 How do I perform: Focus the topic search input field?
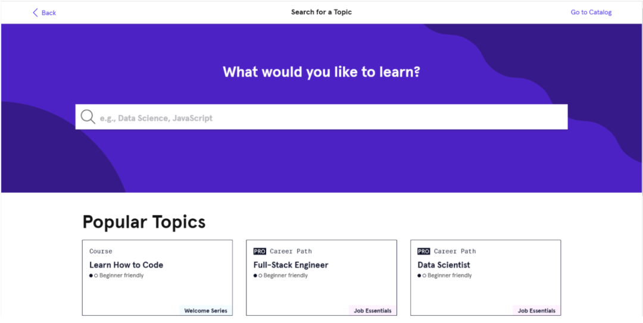point(327,118)
